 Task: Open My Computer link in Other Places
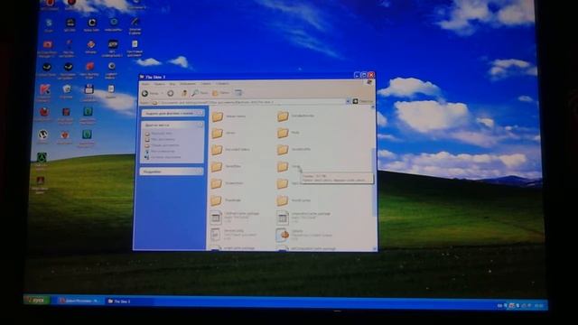pos(160,151)
